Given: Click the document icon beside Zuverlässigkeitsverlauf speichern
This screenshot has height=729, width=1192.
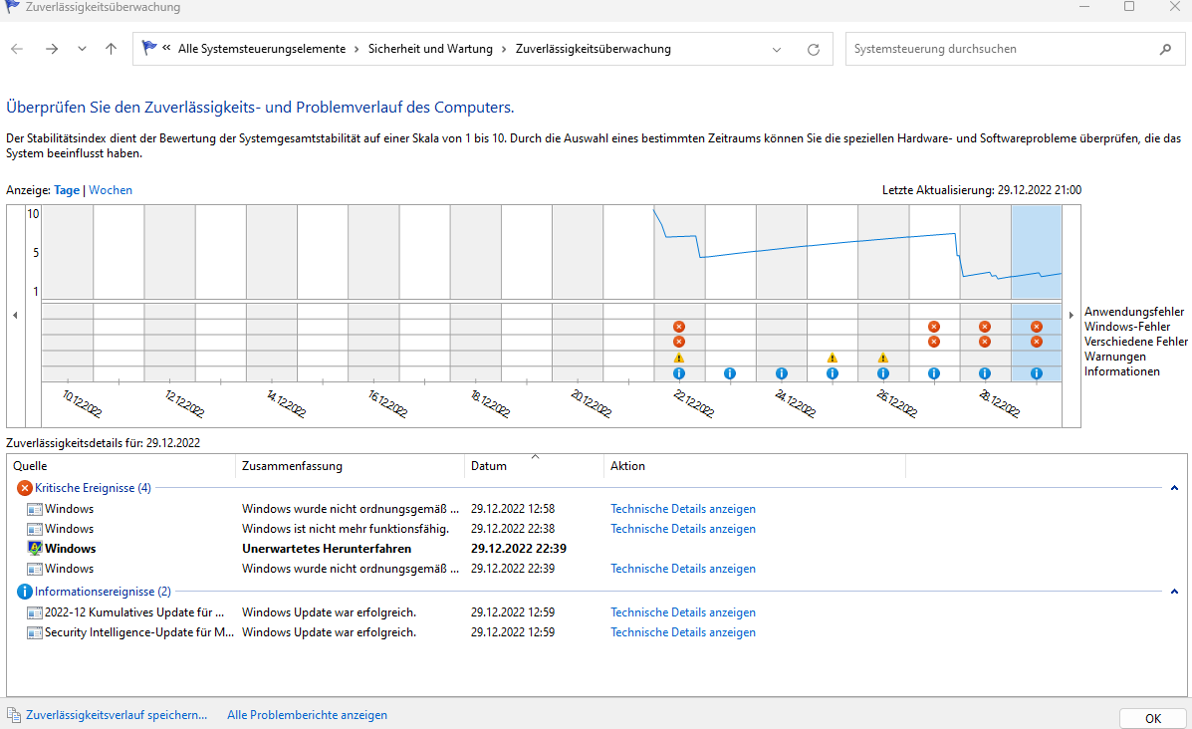Looking at the screenshot, I should (x=14, y=714).
